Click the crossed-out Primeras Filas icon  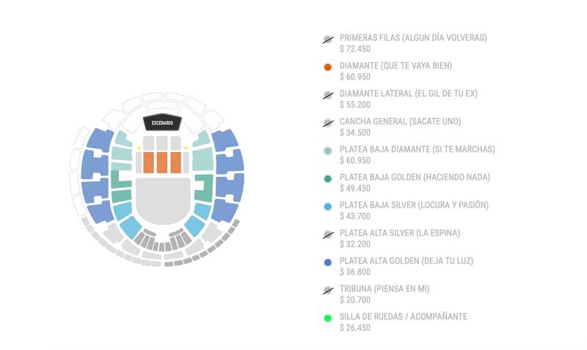(x=328, y=40)
